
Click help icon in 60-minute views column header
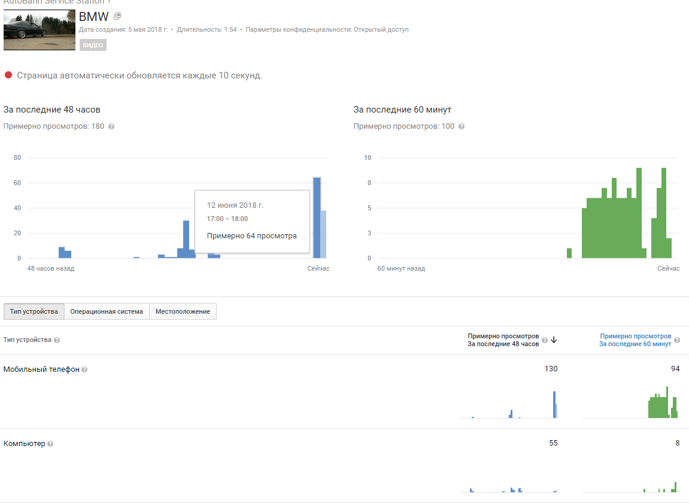[677, 340]
